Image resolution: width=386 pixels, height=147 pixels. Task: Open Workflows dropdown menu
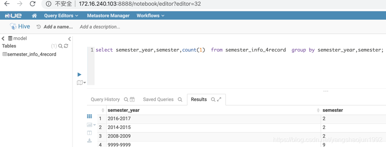click(x=151, y=16)
